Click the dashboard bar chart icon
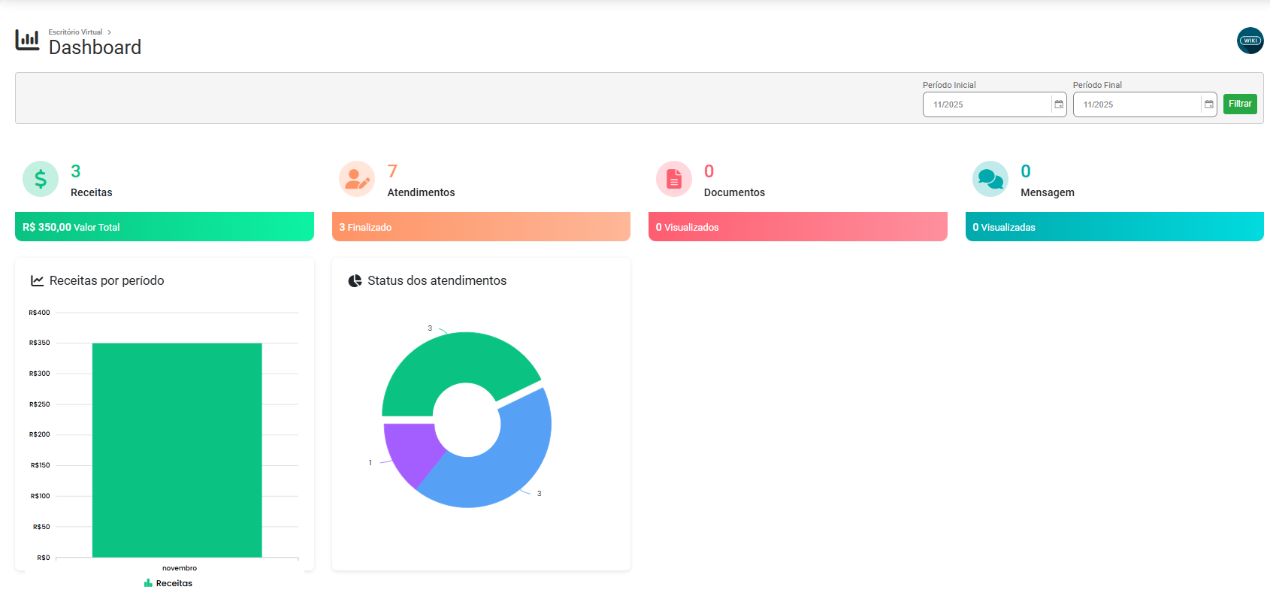Image resolution: width=1270 pixels, height=605 pixels. 27,41
